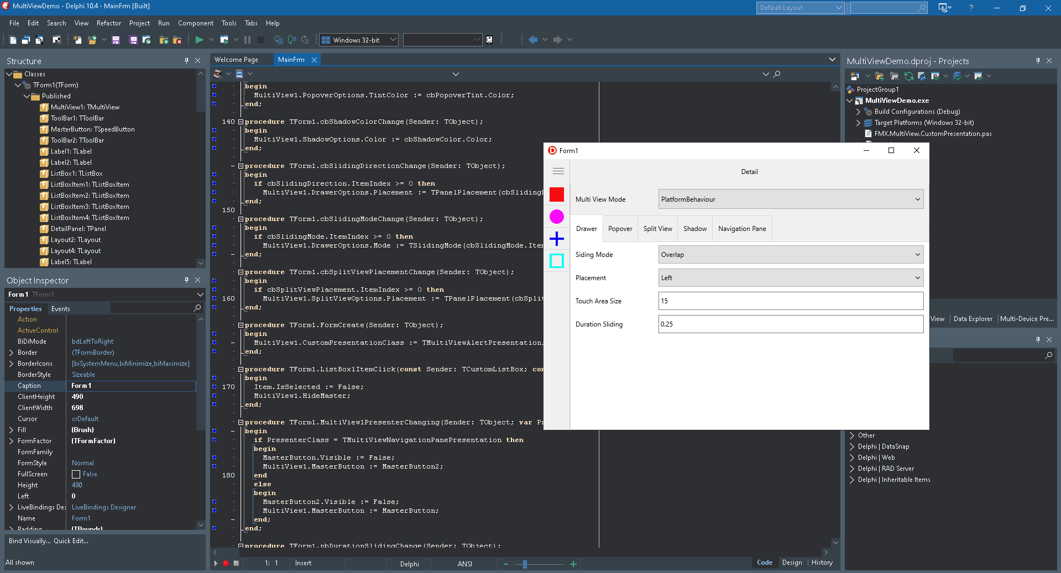Pin the Object Inspector panel

pos(186,280)
